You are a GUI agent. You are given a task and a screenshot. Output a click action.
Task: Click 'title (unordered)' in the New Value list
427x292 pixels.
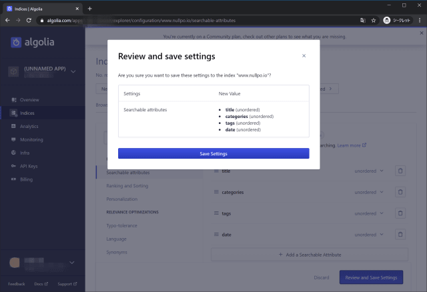pyautogui.click(x=242, y=110)
